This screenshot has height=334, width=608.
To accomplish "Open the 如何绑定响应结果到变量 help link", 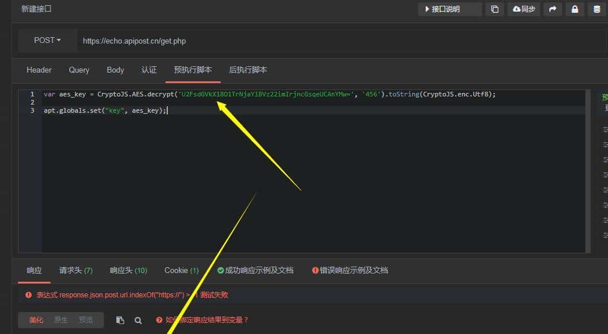I will 202,320.
